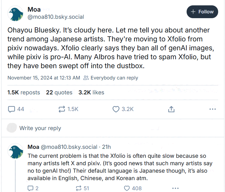The height and width of the screenshot is (192, 225).
Task: Open Moa's avatar on the reply post
Action: [15, 151]
